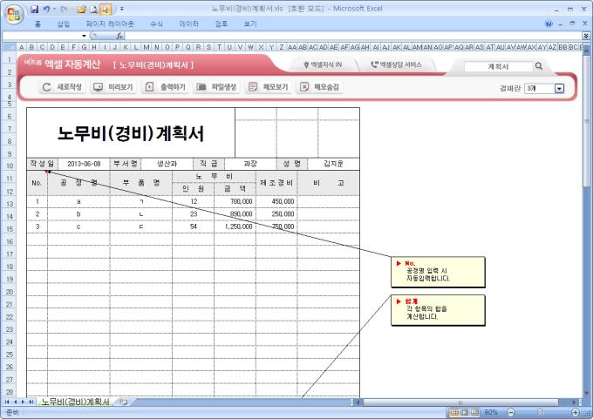Click the horizontal scrollbar track

467,402
